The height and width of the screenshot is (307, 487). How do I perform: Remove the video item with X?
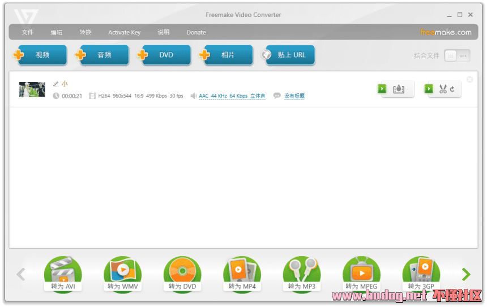point(470,79)
